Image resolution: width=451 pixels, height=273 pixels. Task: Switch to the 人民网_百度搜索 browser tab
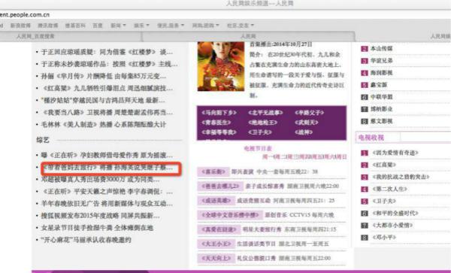[x=35, y=36]
